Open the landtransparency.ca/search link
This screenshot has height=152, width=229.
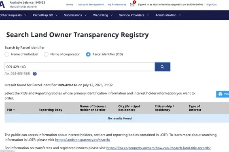pyautogui.click(x=83, y=140)
